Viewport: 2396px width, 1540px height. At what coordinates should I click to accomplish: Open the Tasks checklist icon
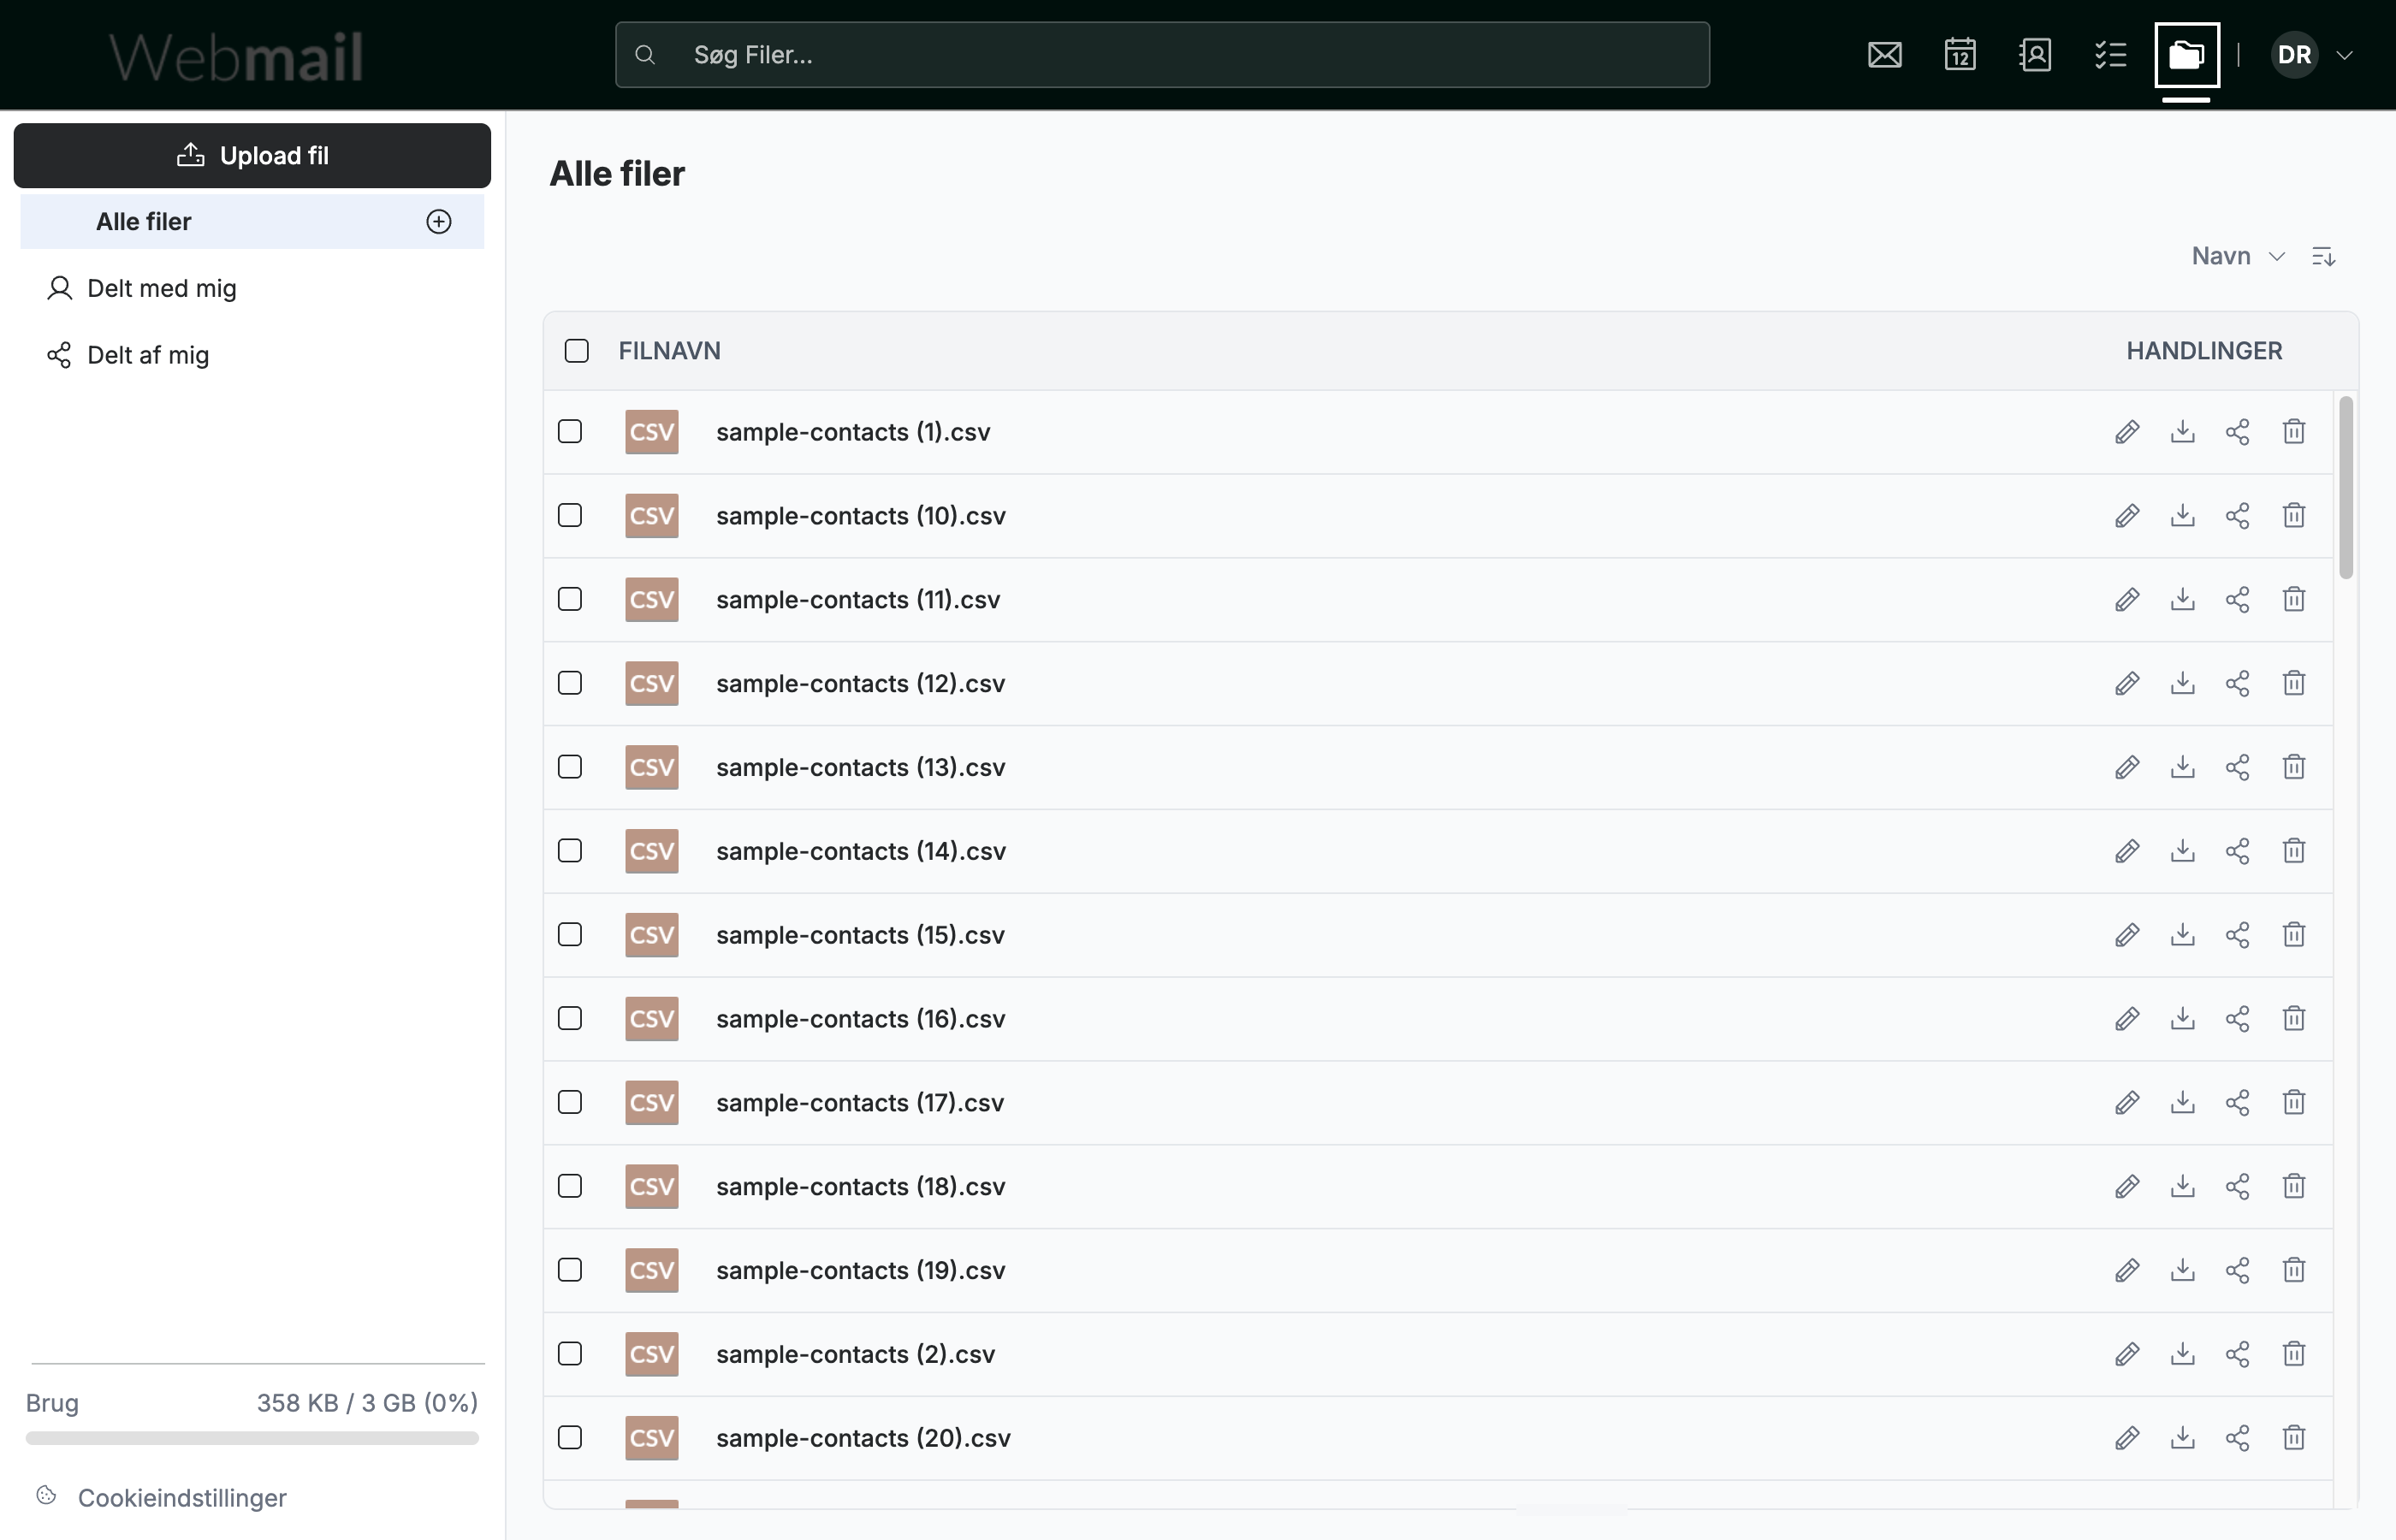tap(2110, 55)
